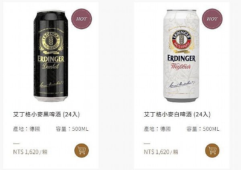
Task: Click white beer volume 容量：500ML label
Action: click(203, 129)
